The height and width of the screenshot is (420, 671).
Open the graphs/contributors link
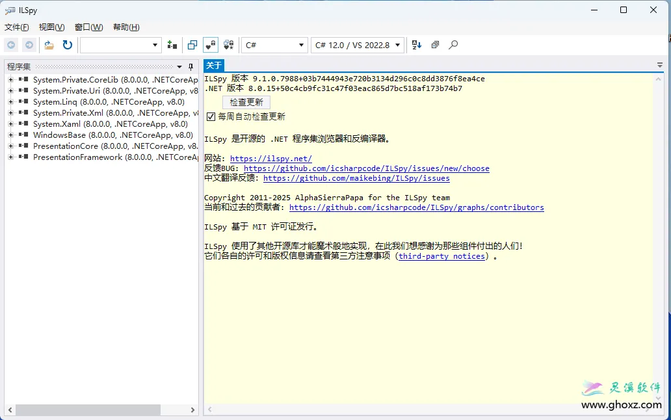pyautogui.click(x=417, y=207)
